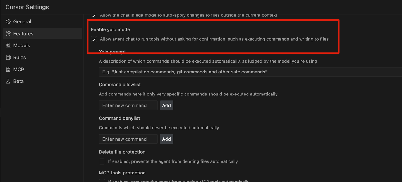This screenshot has width=402, height=182.
Task: Select the "General" text label in sidebar
Action: [x=22, y=22]
